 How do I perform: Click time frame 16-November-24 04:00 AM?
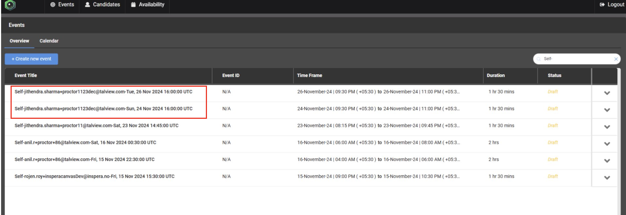(x=378, y=160)
